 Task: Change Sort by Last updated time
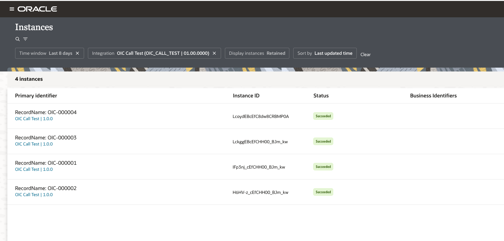click(325, 53)
